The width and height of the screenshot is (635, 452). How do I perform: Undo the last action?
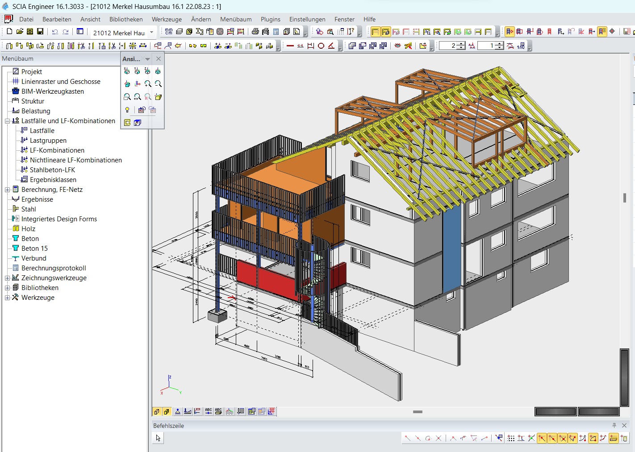pyautogui.click(x=55, y=32)
